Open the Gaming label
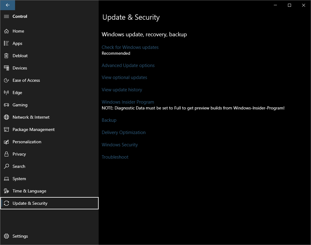This screenshot has width=311, height=245. 20,105
